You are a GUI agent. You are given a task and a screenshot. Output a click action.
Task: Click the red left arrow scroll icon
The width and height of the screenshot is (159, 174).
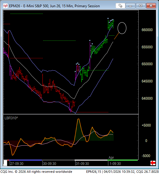coord(153,163)
